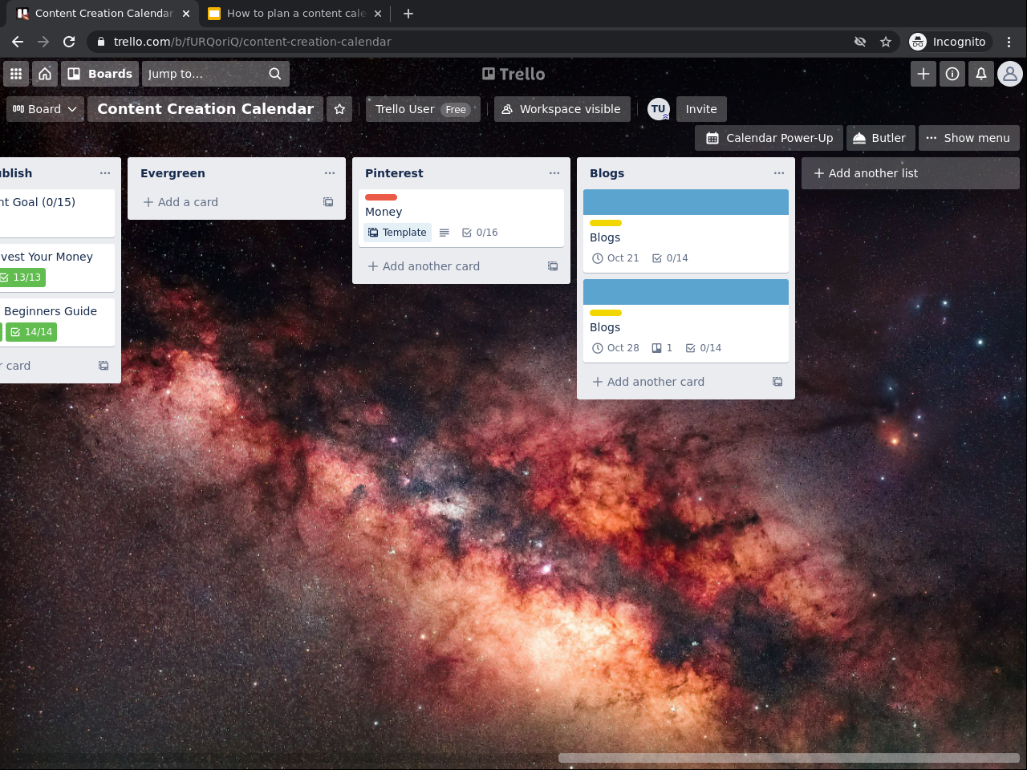The height and width of the screenshot is (770, 1027).
Task: Click the Trello User Free workspace button
Action: point(423,109)
